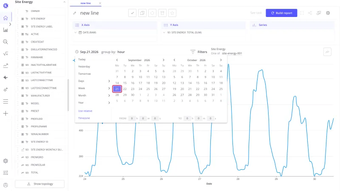Open the settings gear in left sidebar
Screen dimensions: 340x191
tap(6, 161)
